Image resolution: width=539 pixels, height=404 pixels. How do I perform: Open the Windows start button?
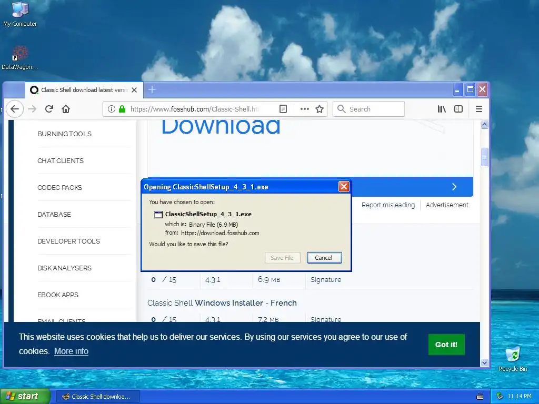pos(25,396)
